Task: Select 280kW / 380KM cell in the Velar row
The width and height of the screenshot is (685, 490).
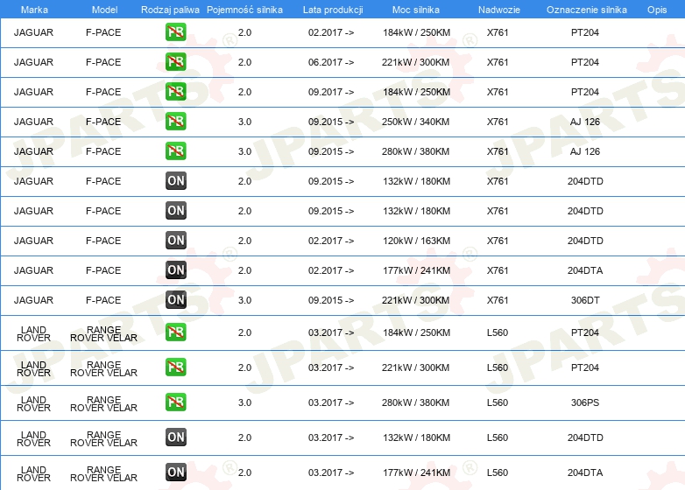Action: coord(415,402)
